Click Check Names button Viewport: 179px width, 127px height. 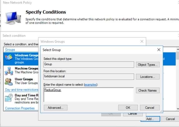pos(148,91)
